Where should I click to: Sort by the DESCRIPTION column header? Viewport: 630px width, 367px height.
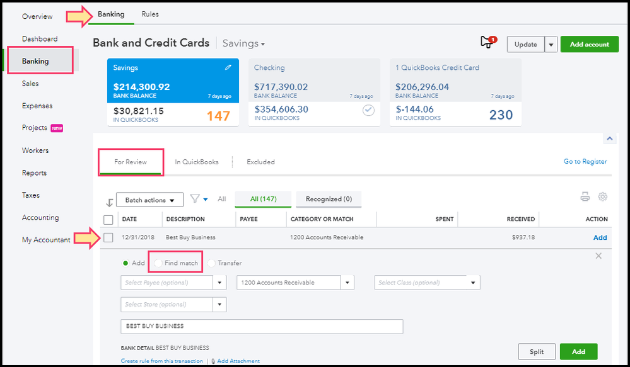click(x=185, y=219)
